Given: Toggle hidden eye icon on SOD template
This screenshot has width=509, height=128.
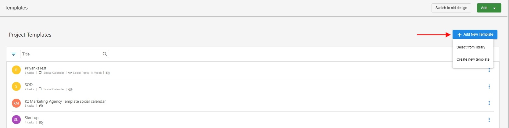Looking at the screenshot, I should 70,89.
